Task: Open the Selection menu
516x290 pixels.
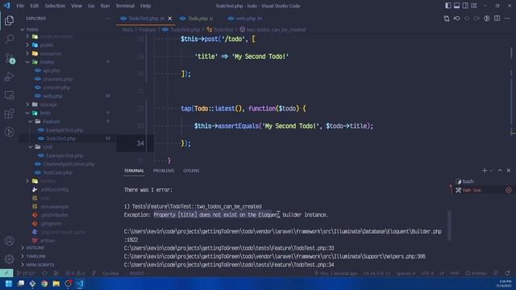Action: 55,6
